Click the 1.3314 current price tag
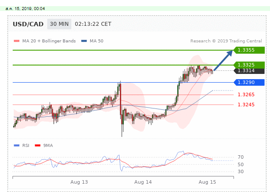270x192 pixels. pos(249,71)
